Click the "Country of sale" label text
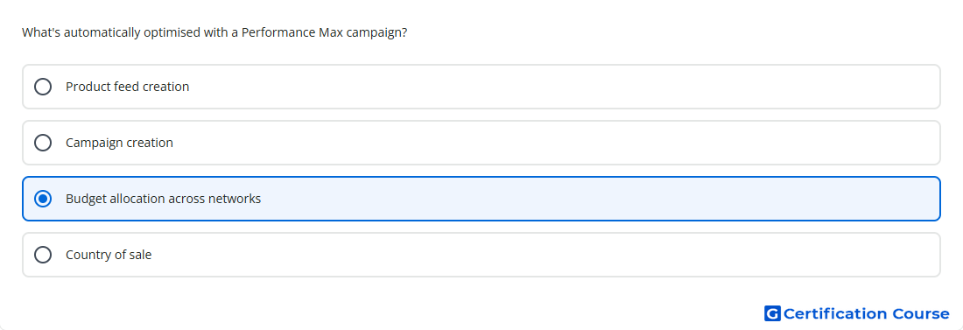The width and height of the screenshot is (963, 330). (109, 255)
